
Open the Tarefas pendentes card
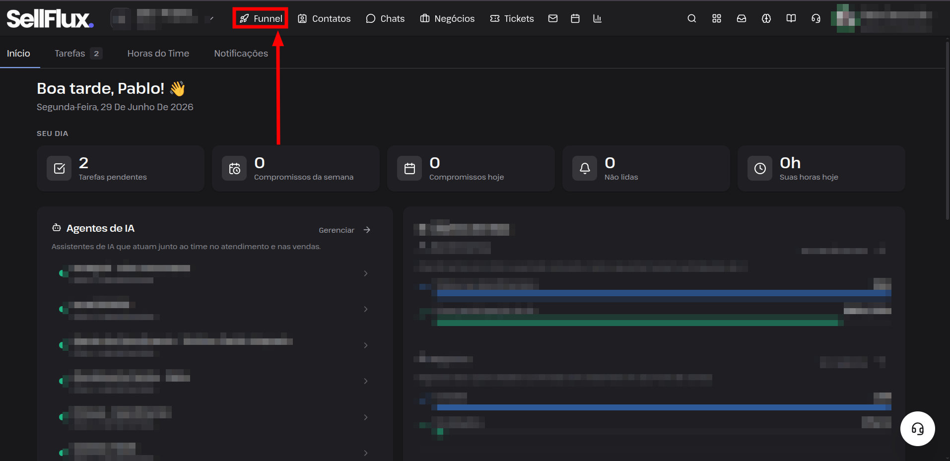pyautogui.click(x=121, y=169)
